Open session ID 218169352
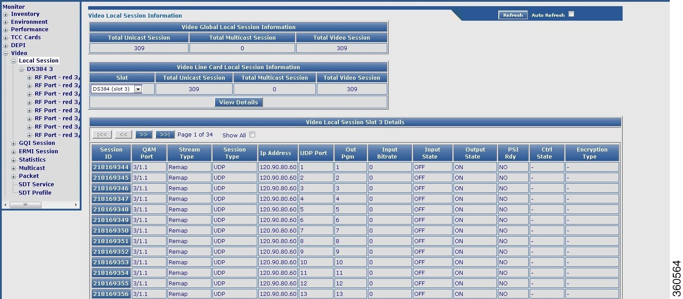683x299 pixels. 111,252
